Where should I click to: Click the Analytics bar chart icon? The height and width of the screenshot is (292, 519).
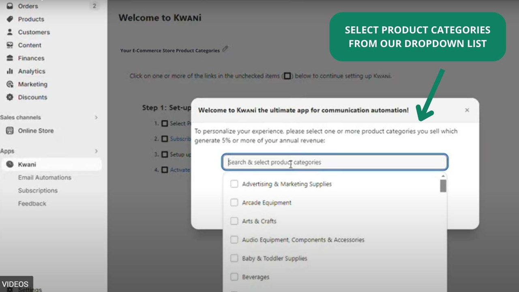[10, 71]
